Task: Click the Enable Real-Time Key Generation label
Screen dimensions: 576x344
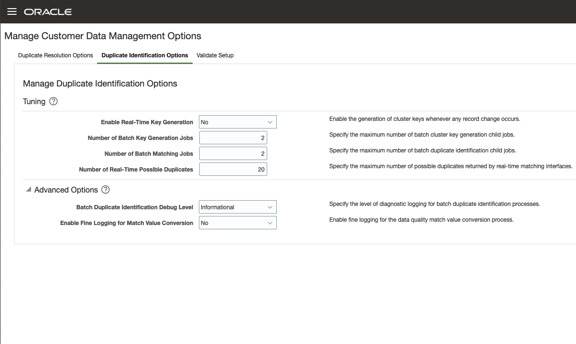Action: click(147, 122)
